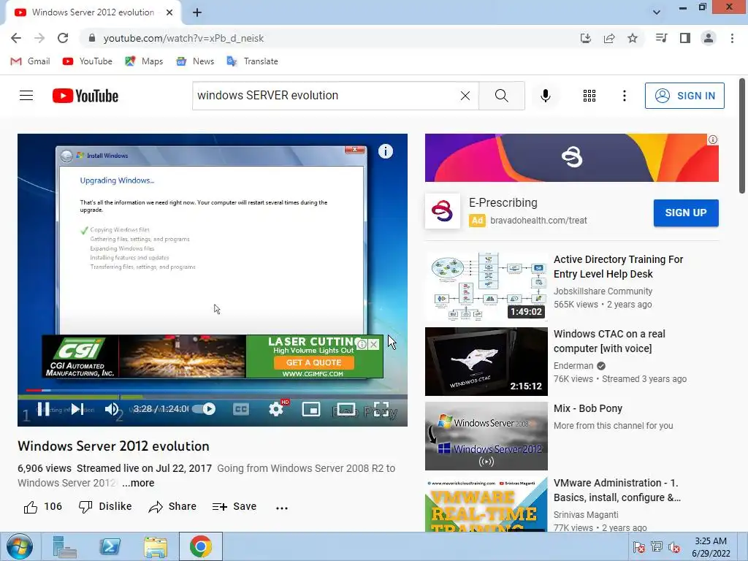The height and width of the screenshot is (561, 748).
Task: Mute the video volume
Action: coord(112,409)
